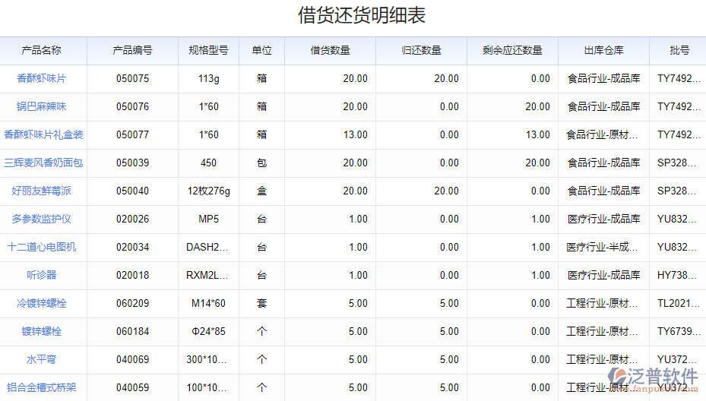Screen dimensions: 706x401
Task: Select product code cell 050075
Action: click(x=132, y=78)
